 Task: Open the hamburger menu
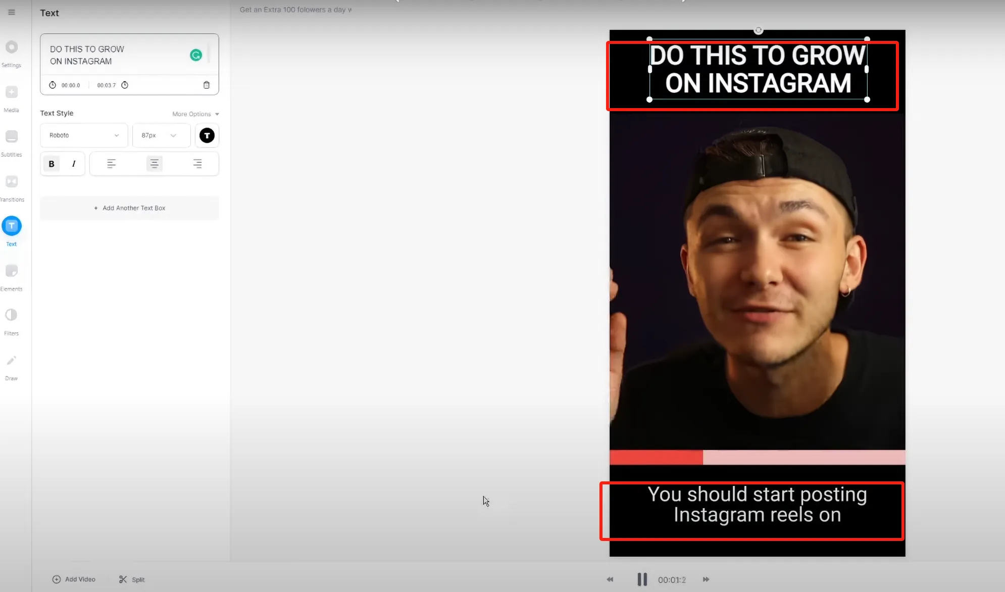pos(12,12)
